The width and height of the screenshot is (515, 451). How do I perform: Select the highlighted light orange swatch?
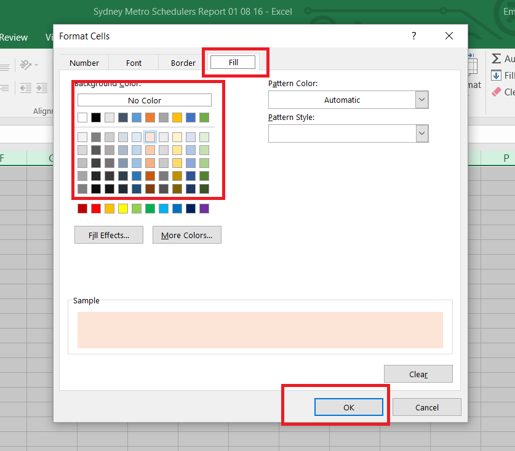tap(150, 137)
